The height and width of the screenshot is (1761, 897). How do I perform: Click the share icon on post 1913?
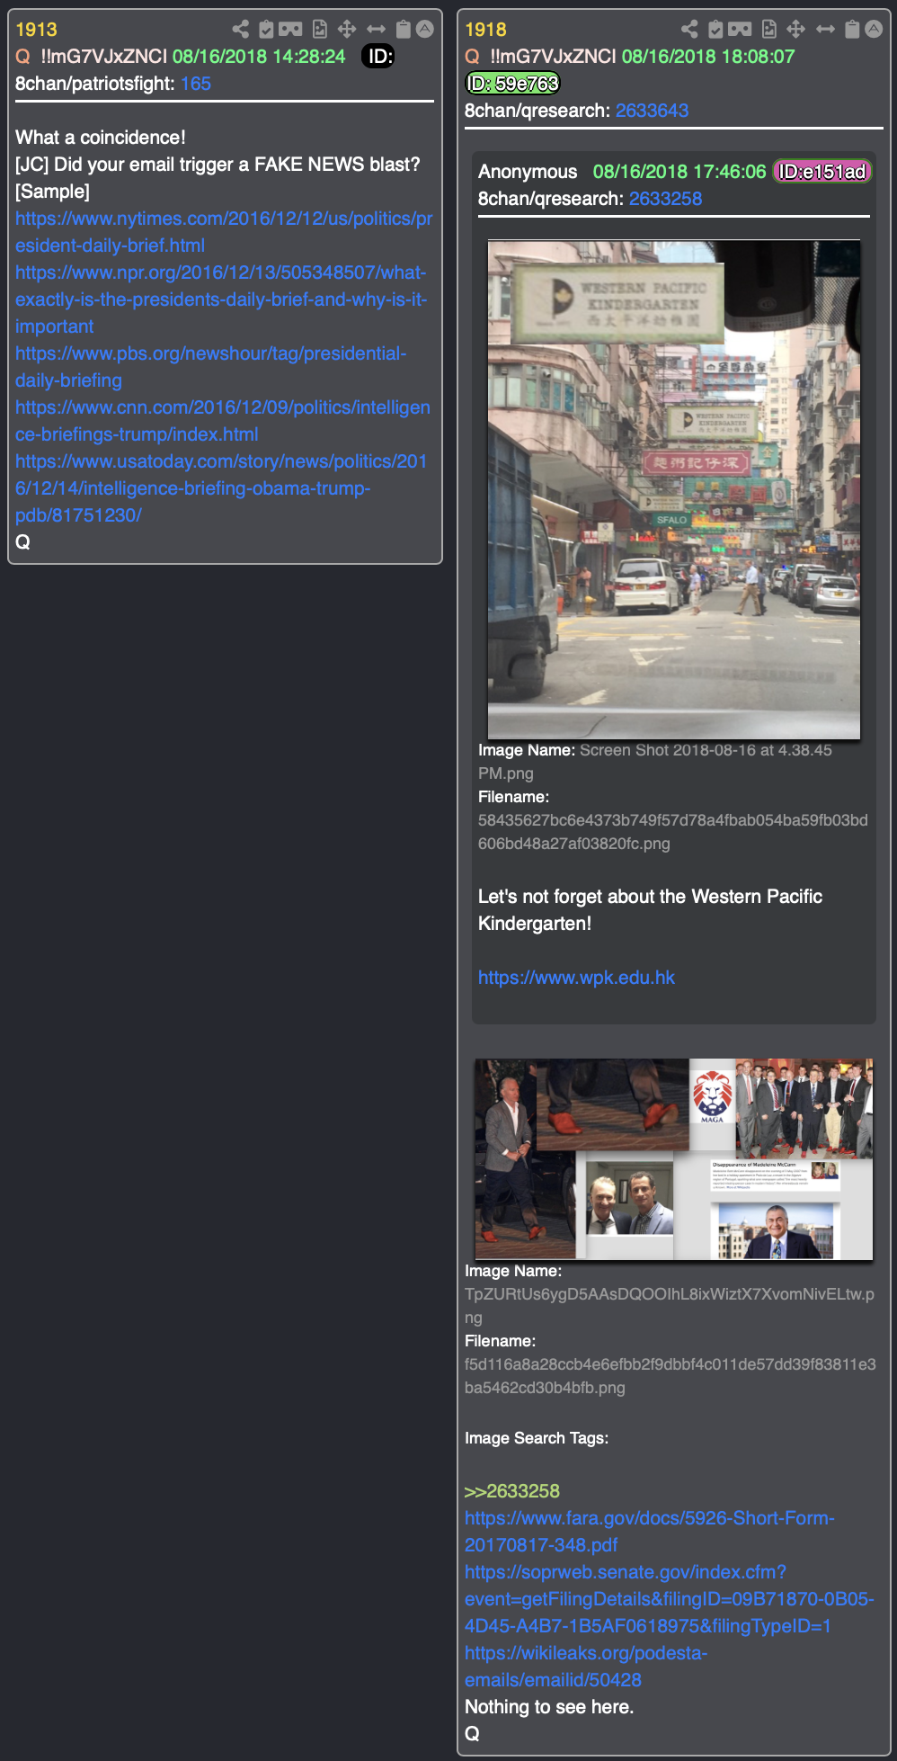pos(240,29)
